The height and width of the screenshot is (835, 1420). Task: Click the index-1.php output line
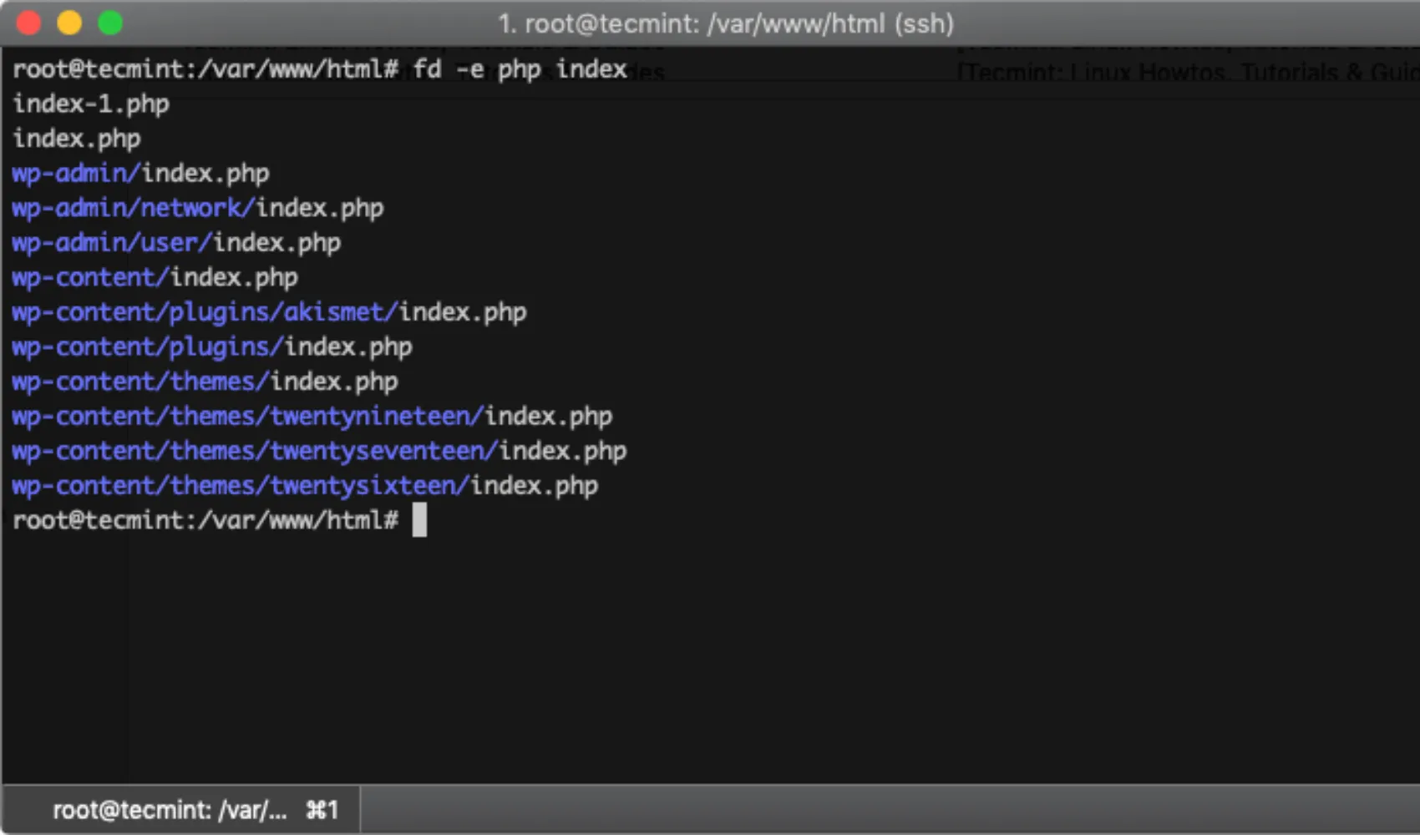91,104
